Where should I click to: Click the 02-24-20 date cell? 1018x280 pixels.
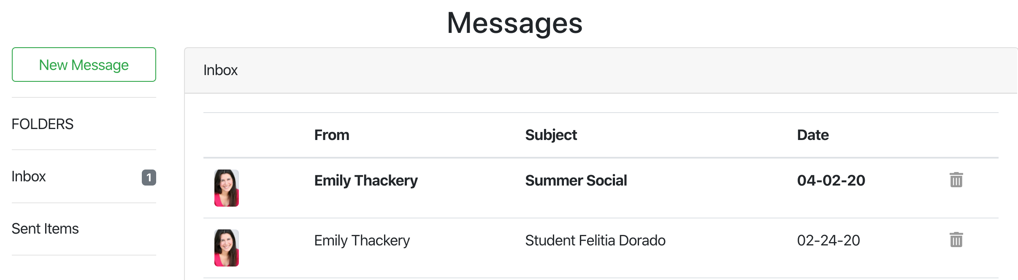[828, 240]
